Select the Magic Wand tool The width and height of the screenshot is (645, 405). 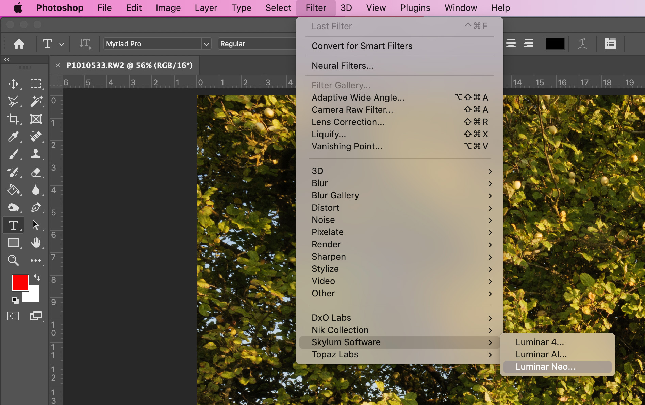pyautogui.click(x=36, y=101)
